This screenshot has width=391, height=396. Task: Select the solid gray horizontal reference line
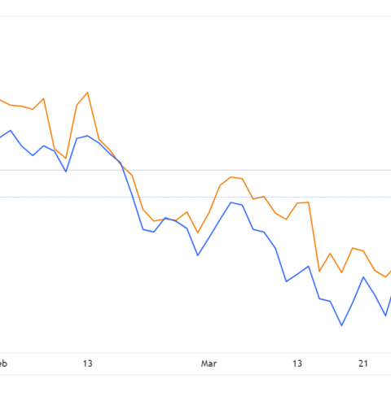tap(195, 170)
